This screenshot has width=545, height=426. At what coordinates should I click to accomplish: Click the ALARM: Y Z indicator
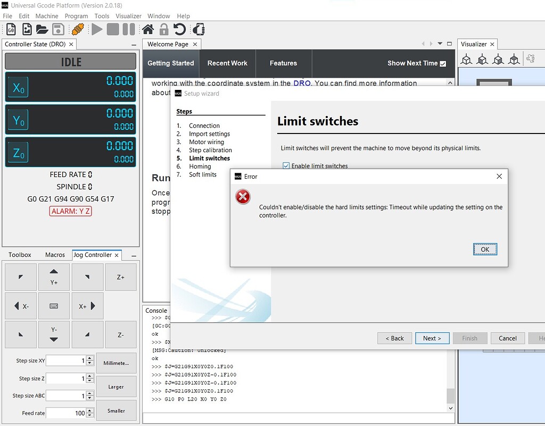coord(71,211)
